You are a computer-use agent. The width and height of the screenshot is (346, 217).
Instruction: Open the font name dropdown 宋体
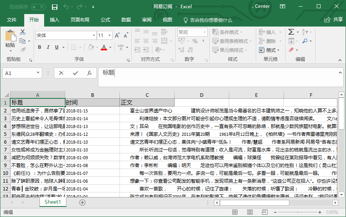(x=94, y=35)
